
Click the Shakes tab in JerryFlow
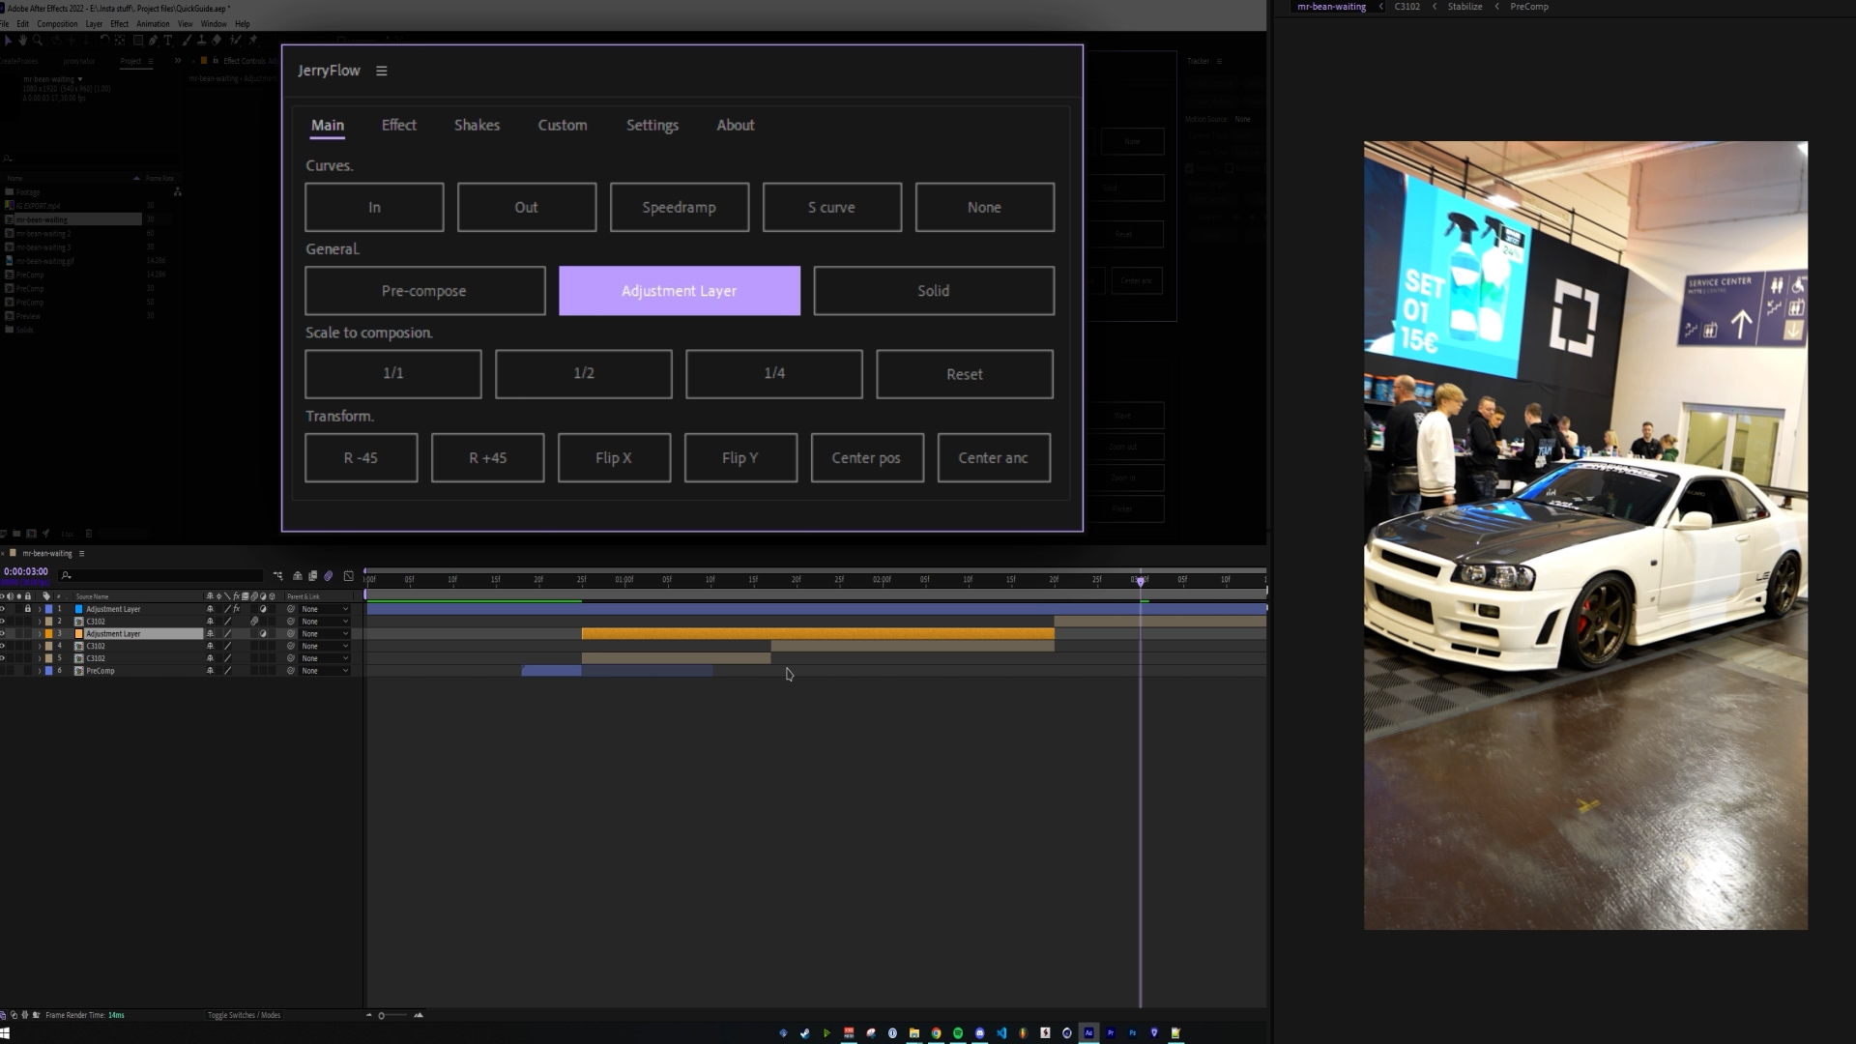(x=478, y=125)
